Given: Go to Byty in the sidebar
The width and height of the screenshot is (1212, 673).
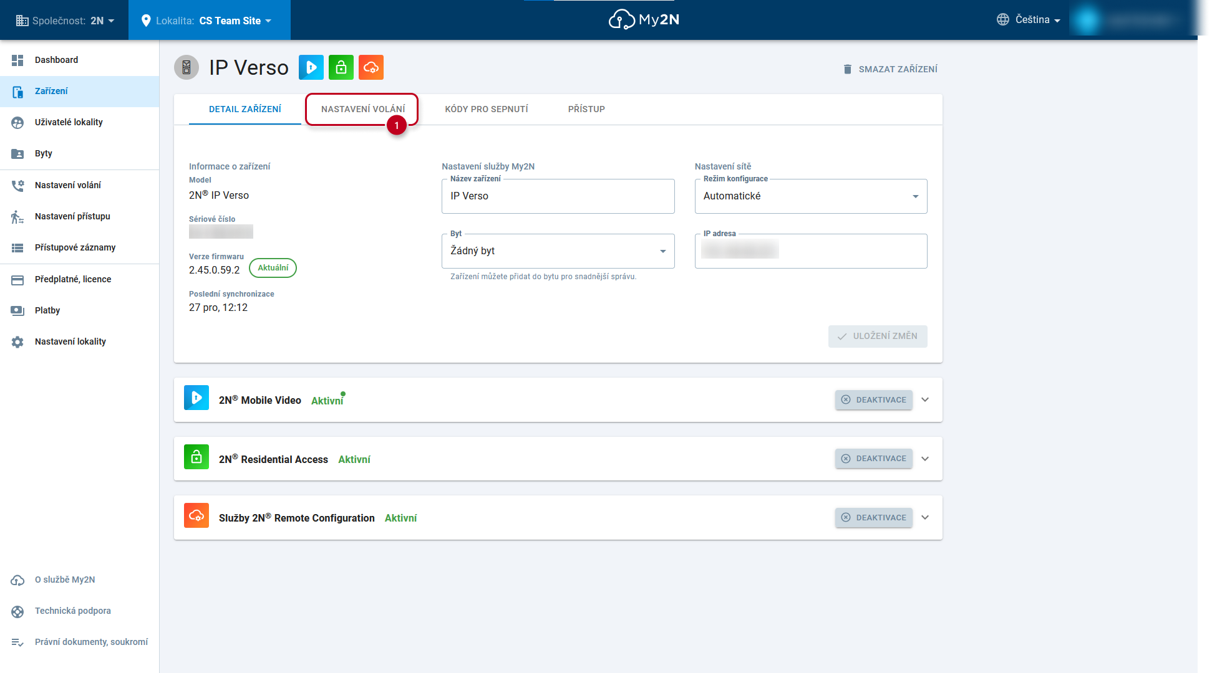Looking at the screenshot, I should click(x=79, y=153).
